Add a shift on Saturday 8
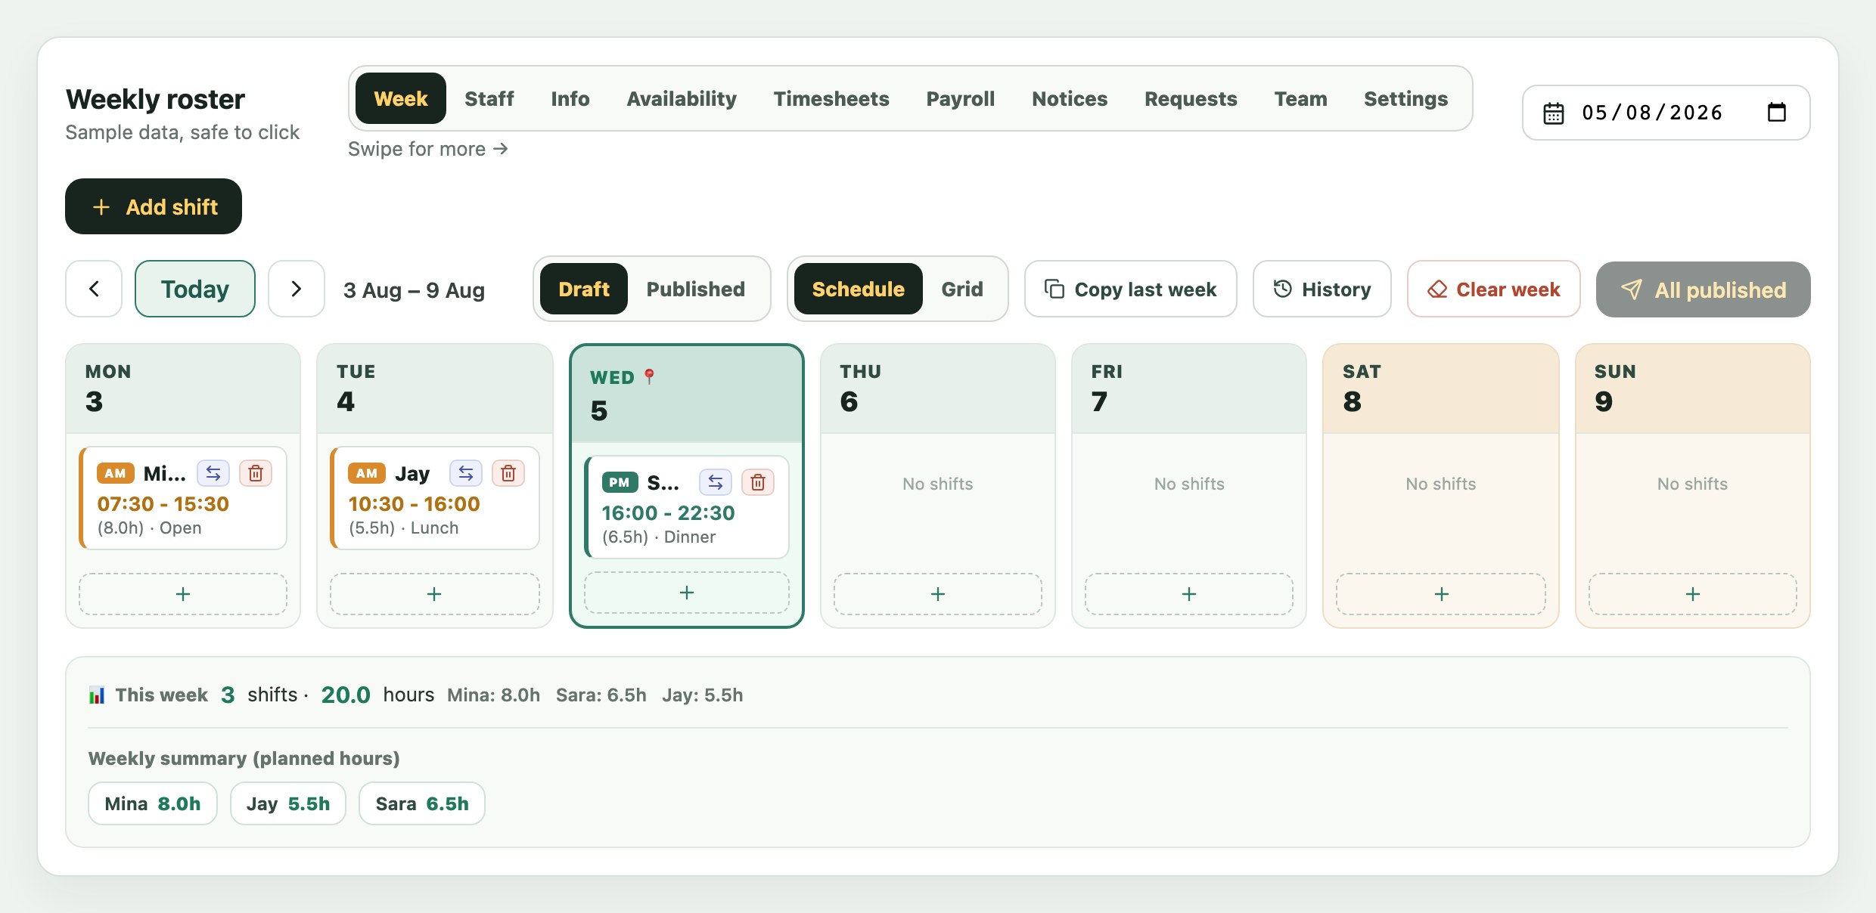Viewport: 1876px width, 913px height. pos(1442,594)
